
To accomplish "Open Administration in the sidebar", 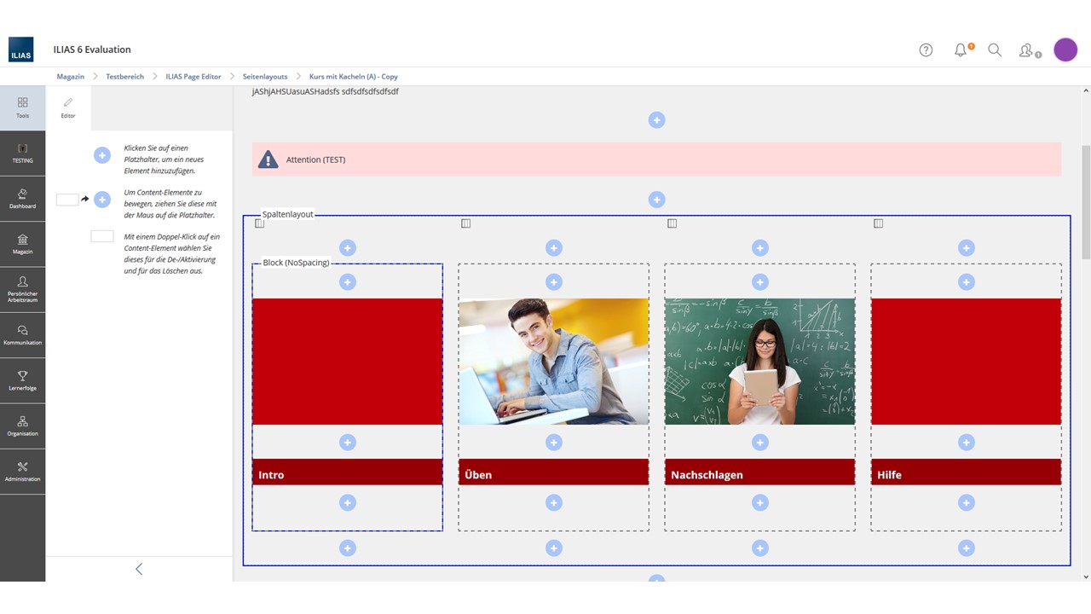I will [23, 472].
